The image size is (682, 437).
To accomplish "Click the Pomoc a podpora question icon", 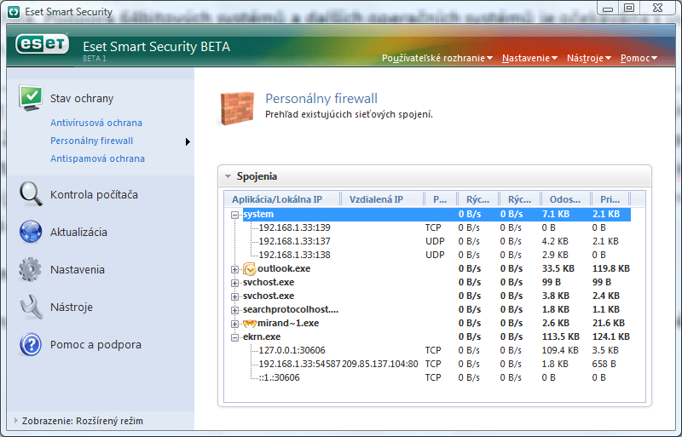I will tap(31, 344).
